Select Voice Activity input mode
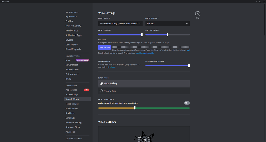This screenshot has width=266, height=142. [144, 83]
